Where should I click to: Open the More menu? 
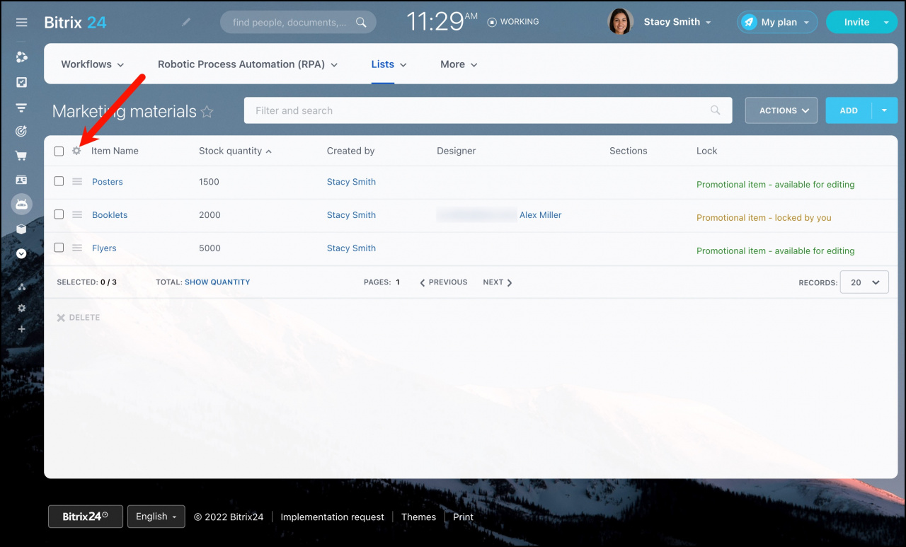tap(459, 64)
